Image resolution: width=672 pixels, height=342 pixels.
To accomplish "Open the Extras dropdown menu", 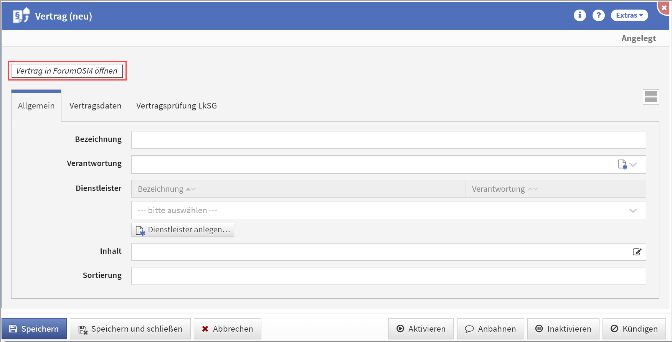I will click(629, 15).
